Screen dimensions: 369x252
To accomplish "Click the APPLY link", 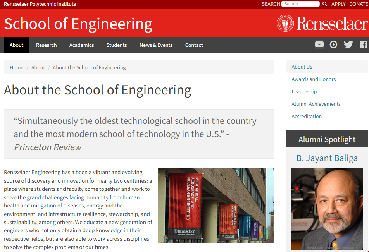I will point(338,4).
